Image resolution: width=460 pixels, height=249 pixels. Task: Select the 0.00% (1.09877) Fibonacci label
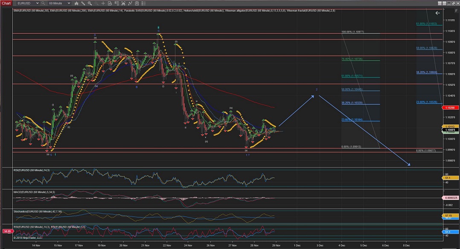[426, 150]
